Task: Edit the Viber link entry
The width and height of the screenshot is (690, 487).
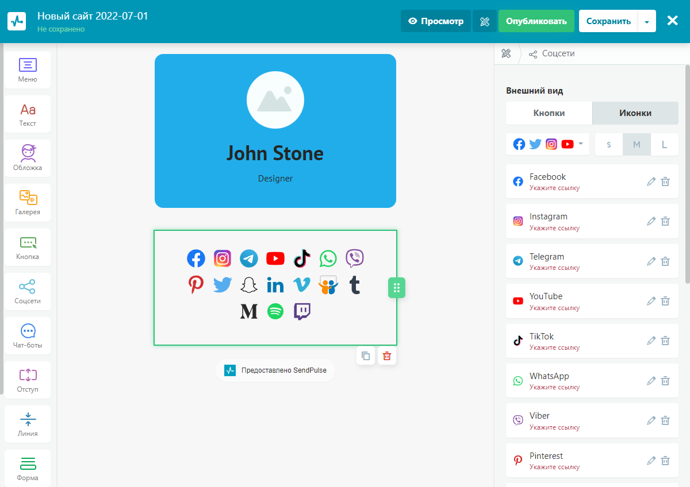Action: click(x=651, y=420)
